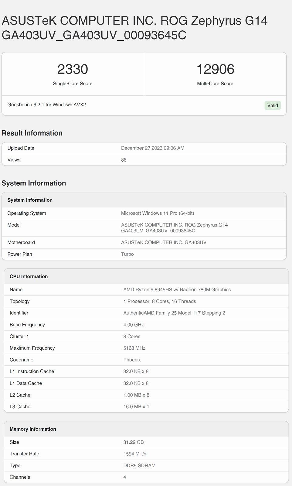Click the 'L2 Cache' row label
The height and width of the screenshot is (486, 292).
pos(20,395)
